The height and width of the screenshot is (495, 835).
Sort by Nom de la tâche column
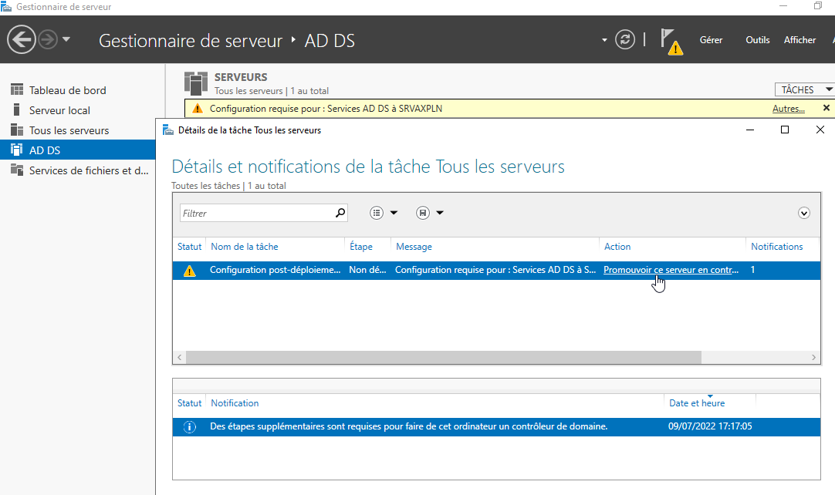[x=245, y=247]
